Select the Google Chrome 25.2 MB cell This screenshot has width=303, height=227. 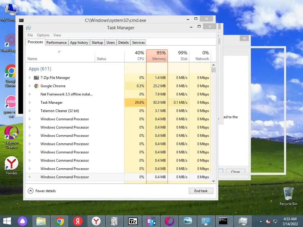[157, 86]
